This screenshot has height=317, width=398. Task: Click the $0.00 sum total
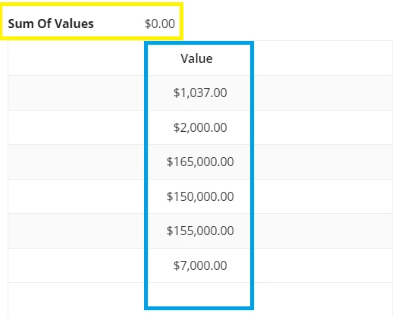coord(160,24)
